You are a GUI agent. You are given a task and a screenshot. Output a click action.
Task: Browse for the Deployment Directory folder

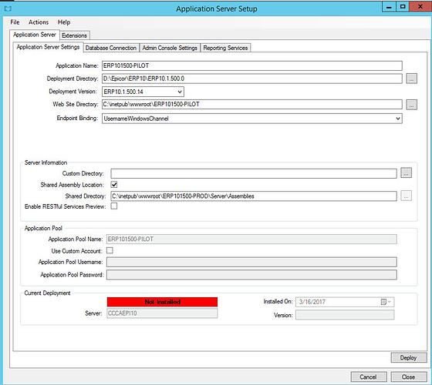pos(411,79)
